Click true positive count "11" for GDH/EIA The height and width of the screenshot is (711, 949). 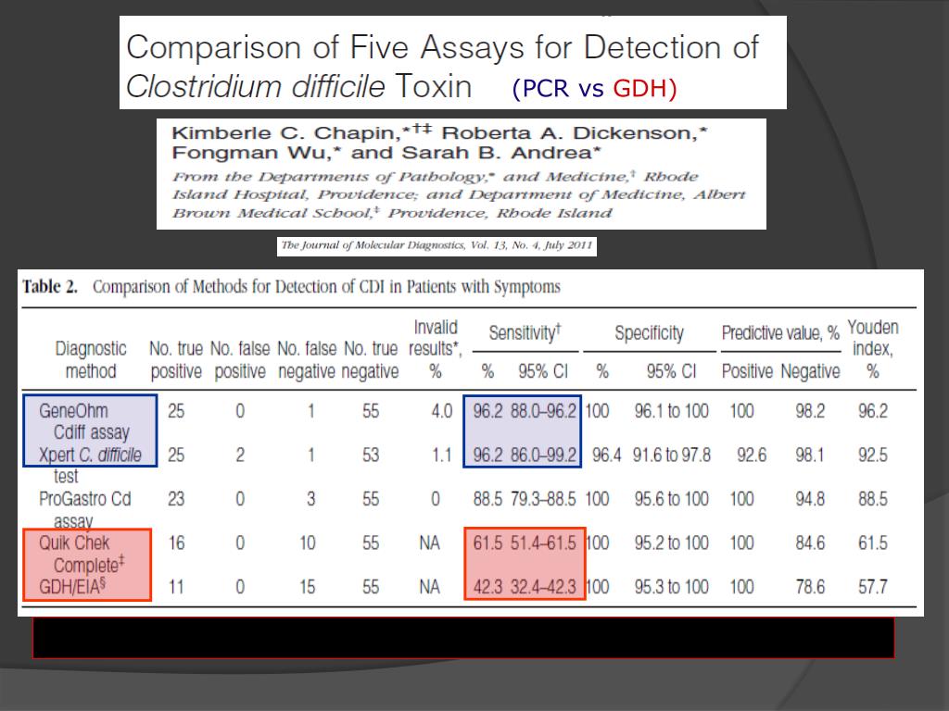[x=176, y=586]
